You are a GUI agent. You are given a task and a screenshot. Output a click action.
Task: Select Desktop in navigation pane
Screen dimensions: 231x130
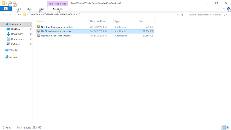click(x=16, y=29)
